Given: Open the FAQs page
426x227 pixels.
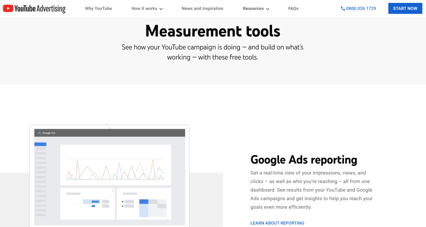Looking at the screenshot, I should coord(293,8).
